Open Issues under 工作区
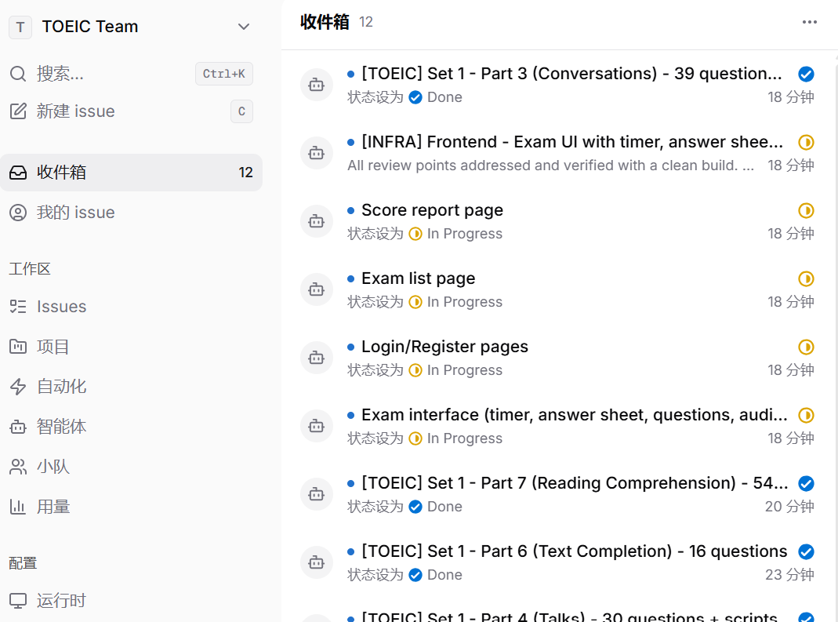Image resolution: width=838 pixels, height=622 pixels. (131, 307)
